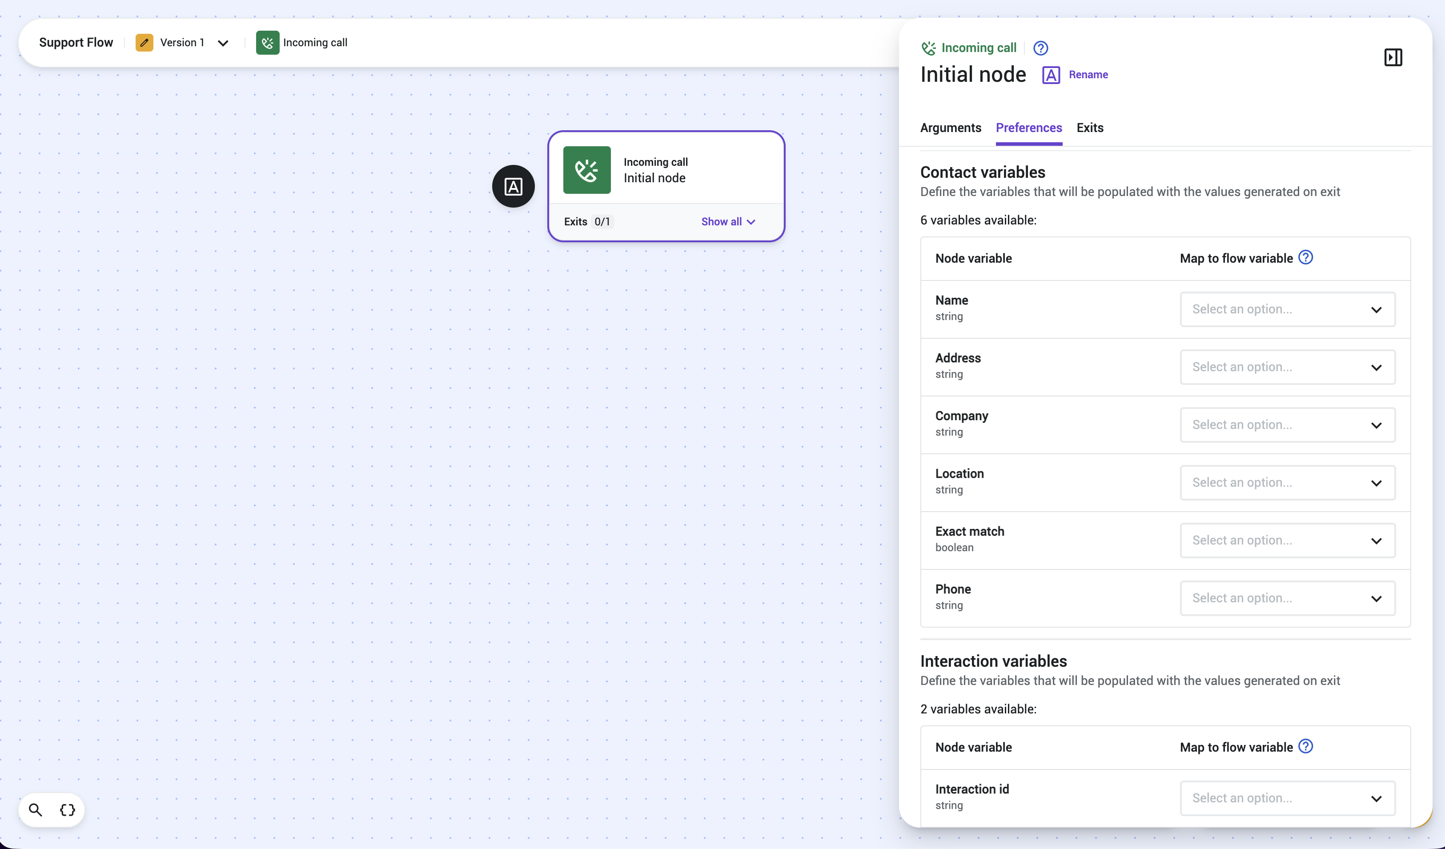Open help for Interaction variables Map to flow variable
The image size is (1445, 849).
click(1306, 746)
